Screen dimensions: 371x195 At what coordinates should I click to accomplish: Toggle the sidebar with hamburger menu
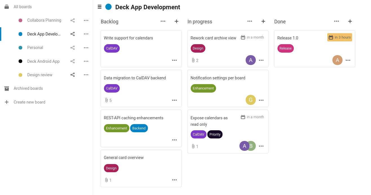(99, 7)
